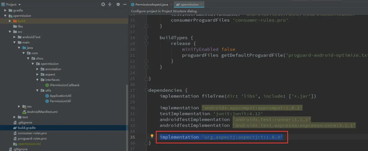Collapse the interfaces package arrow
The height and width of the screenshot is (151, 368).
[x=38, y=80]
